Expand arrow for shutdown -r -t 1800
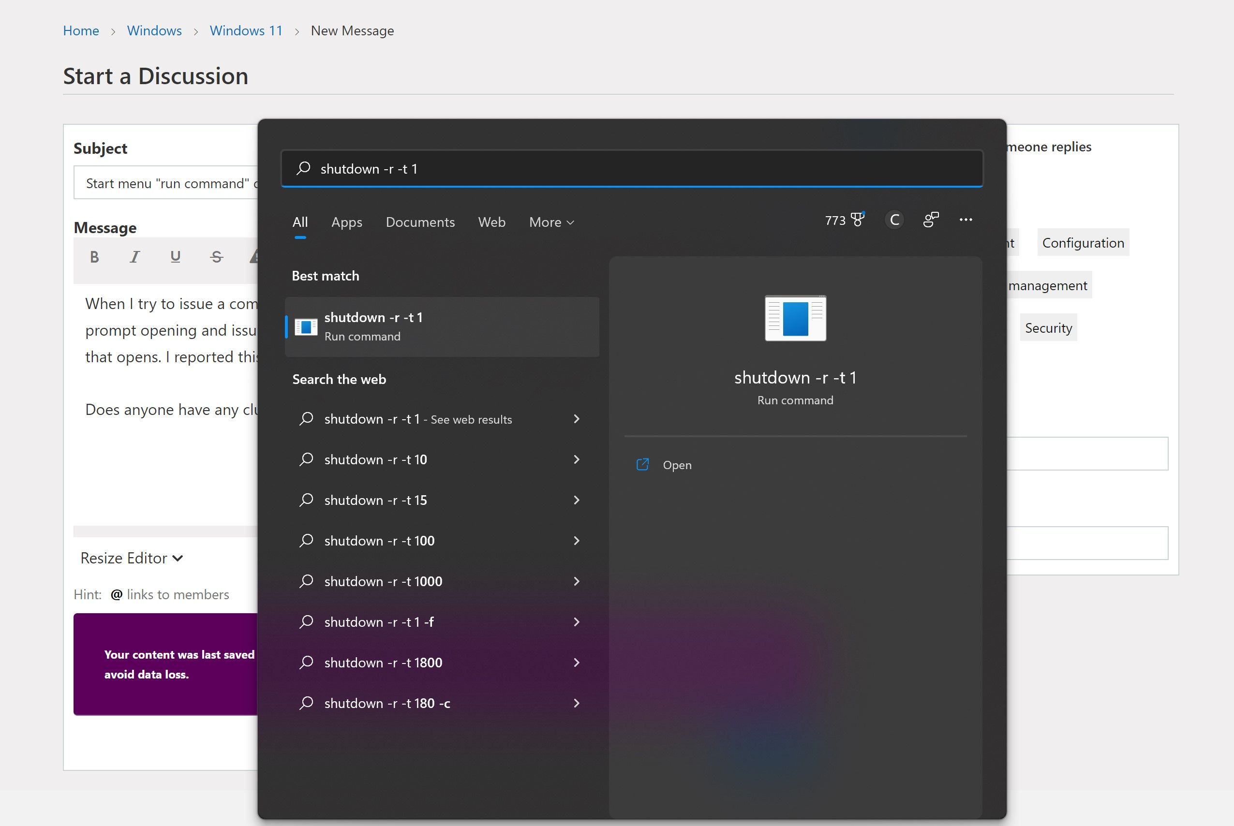The image size is (1234, 826). click(577, 663)
